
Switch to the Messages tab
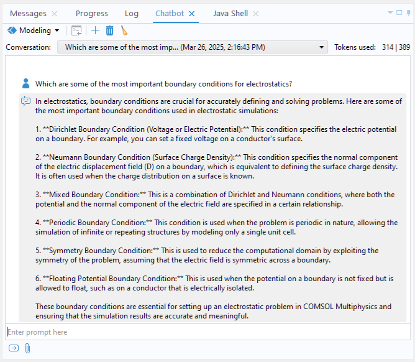[x=28, y=13]
